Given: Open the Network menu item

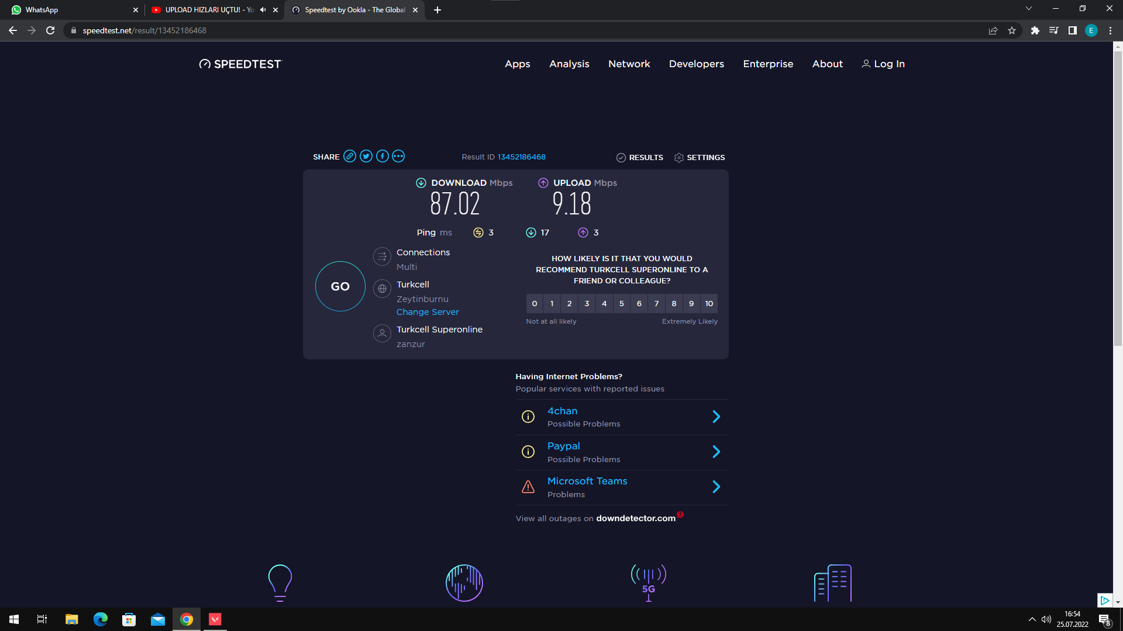Looking at the screenshot, I should pyautogui.click(x=629, y=64).
